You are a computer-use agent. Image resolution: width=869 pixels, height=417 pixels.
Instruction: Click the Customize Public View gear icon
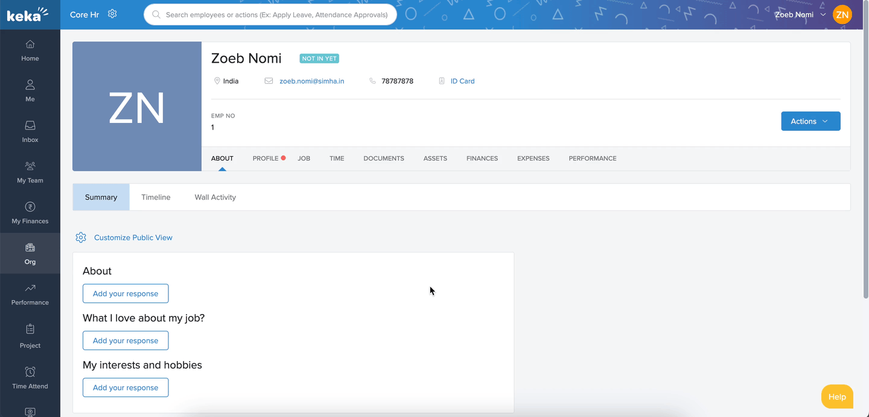81,237
